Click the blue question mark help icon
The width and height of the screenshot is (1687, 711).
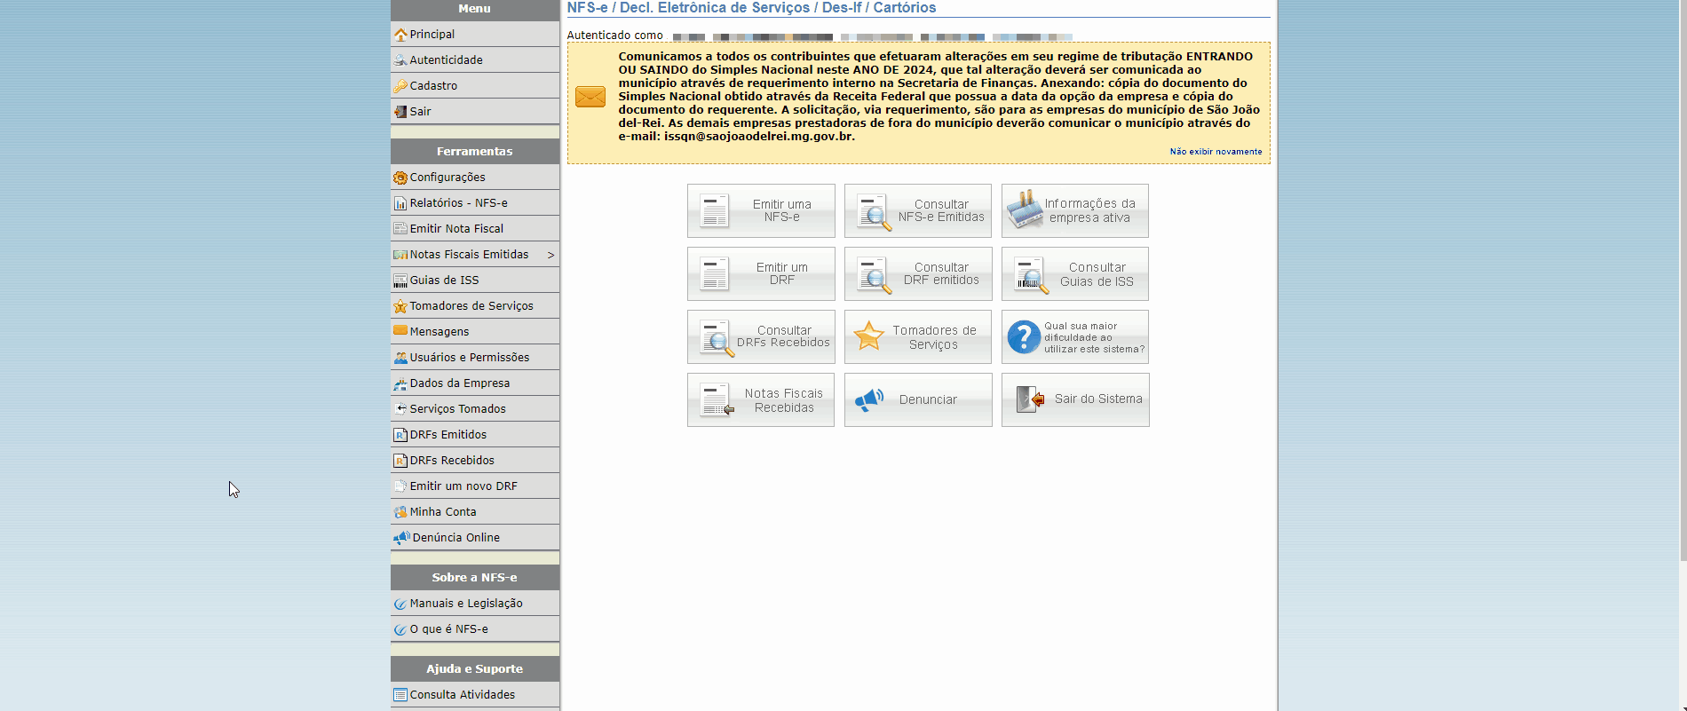pos(1023,337)
